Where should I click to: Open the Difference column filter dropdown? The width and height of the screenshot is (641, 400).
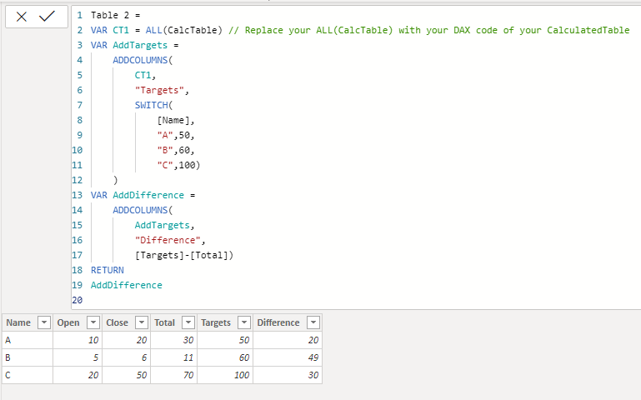pyautogui.click(x=313, y=322)
